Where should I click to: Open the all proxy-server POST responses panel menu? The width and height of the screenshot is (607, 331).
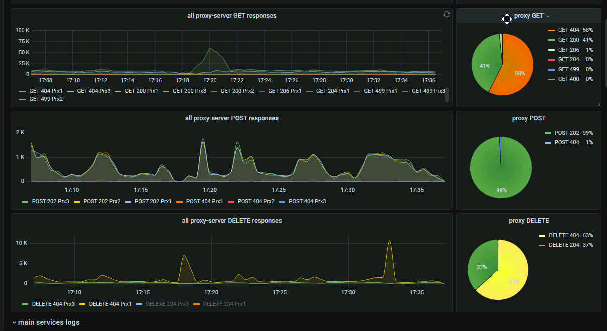pyautogui.click(x=232, y=118)
